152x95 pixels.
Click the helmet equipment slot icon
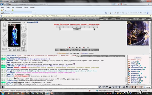[x=5, y=25]
